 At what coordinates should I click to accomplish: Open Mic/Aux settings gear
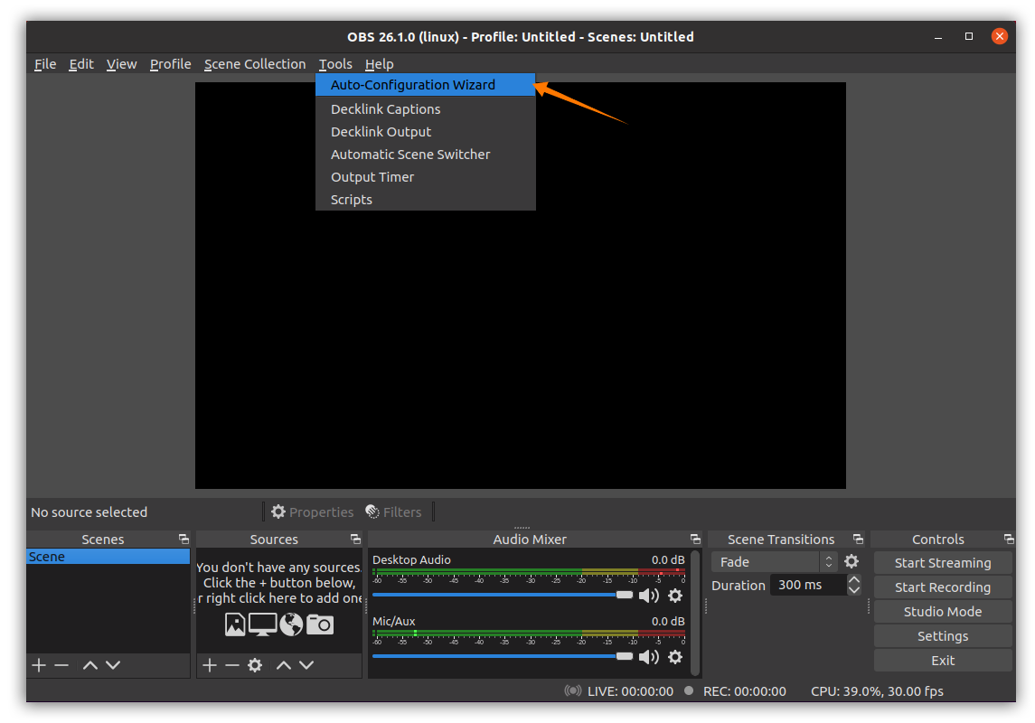[675, 657]
